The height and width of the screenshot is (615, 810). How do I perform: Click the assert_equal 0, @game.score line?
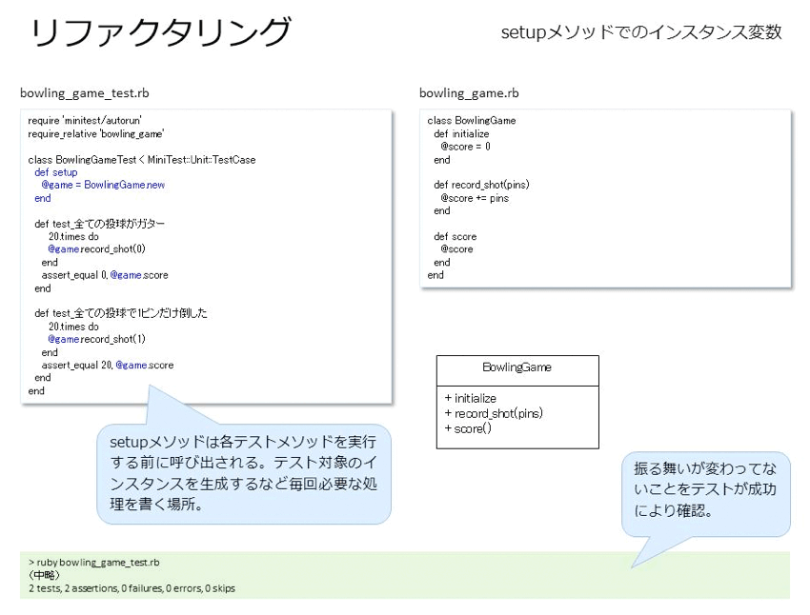[105, 275]
